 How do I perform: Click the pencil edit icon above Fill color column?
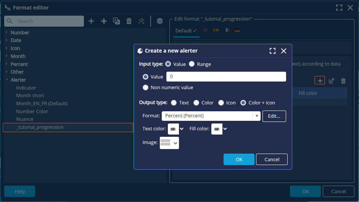(x=332, y=81)
